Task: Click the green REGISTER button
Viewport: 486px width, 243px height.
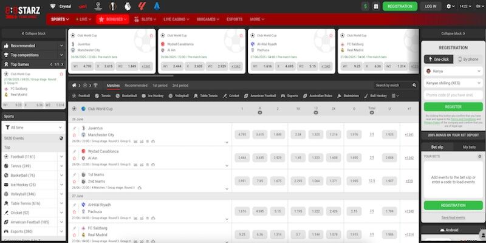Action: (x=453, y=107)
